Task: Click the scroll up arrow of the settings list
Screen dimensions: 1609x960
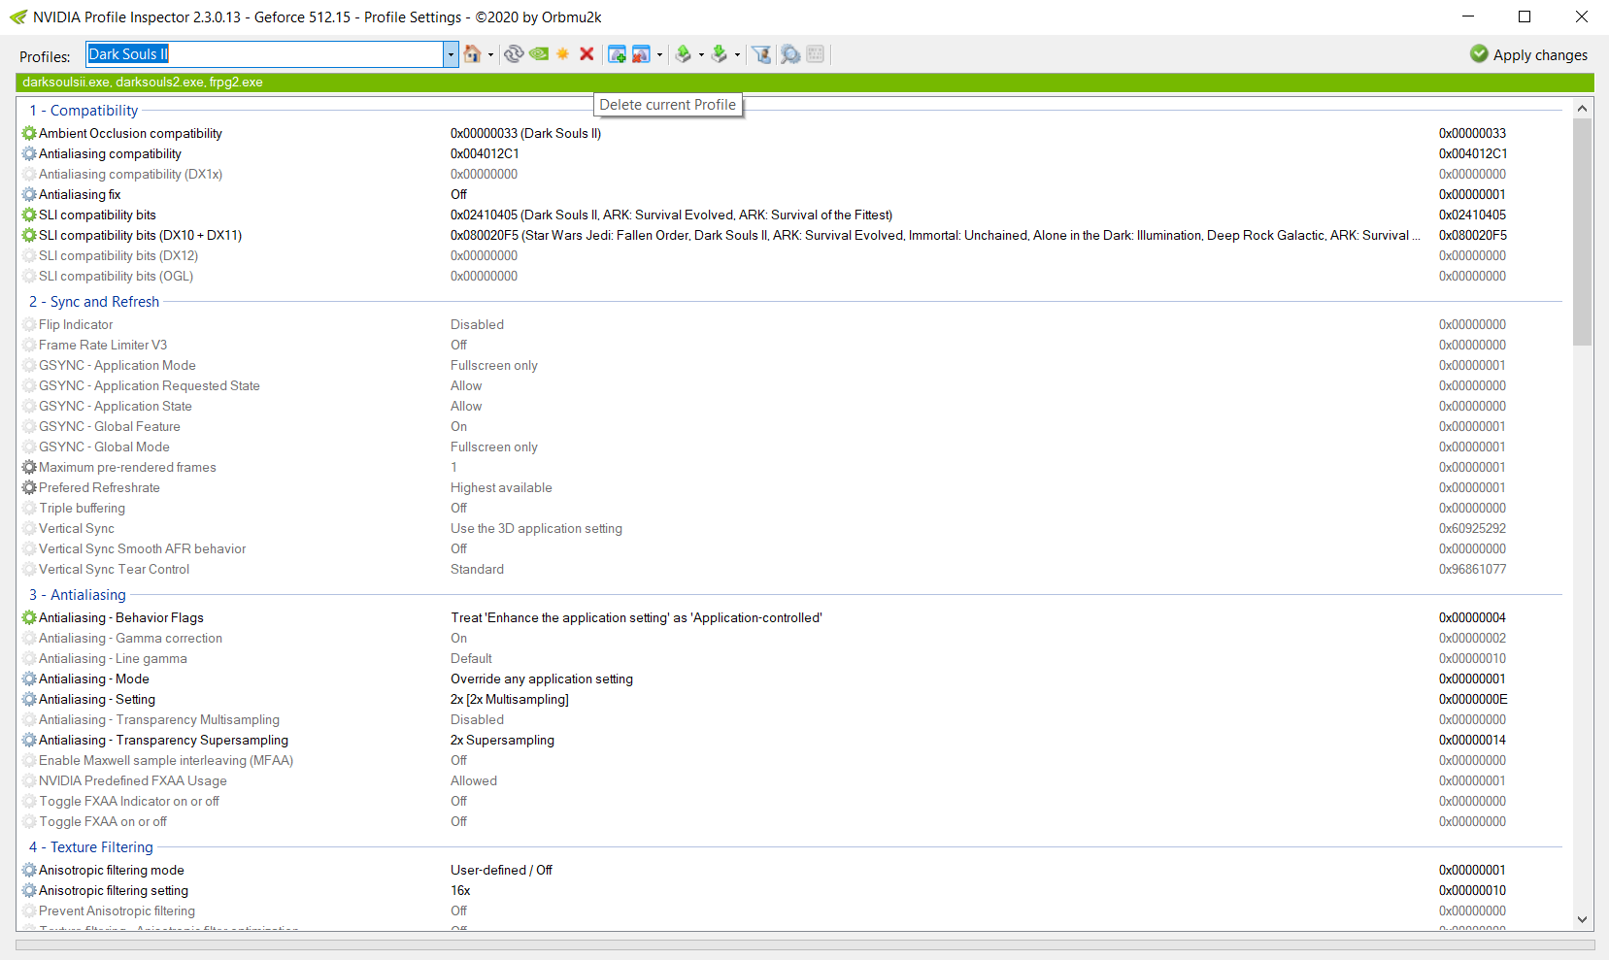Action: point(1582,109)
